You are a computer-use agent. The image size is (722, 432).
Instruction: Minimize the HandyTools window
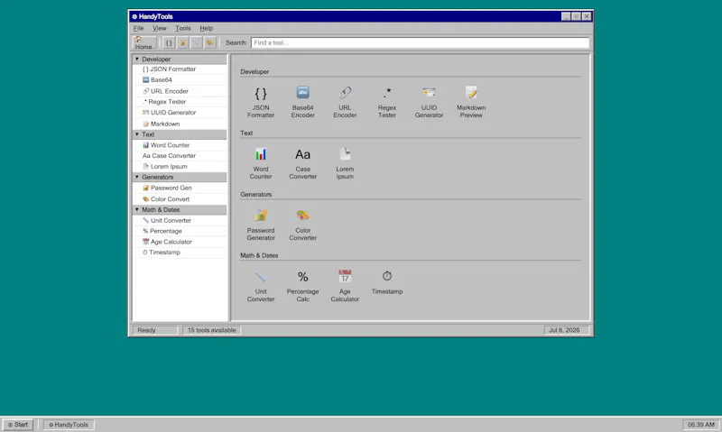[x=566, y=16]
